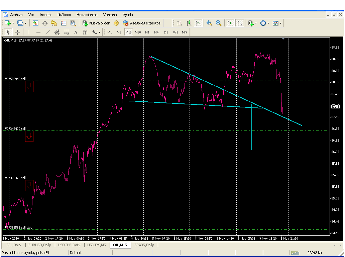Switch to M5 timeframe
The width and height of the screenshot is (345, 257).
119,32
